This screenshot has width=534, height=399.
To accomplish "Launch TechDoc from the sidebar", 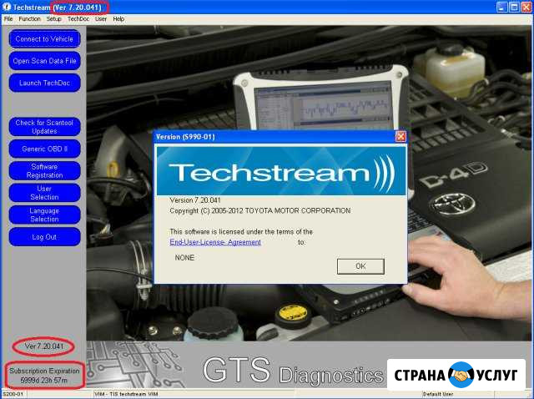I will (44, 83).
